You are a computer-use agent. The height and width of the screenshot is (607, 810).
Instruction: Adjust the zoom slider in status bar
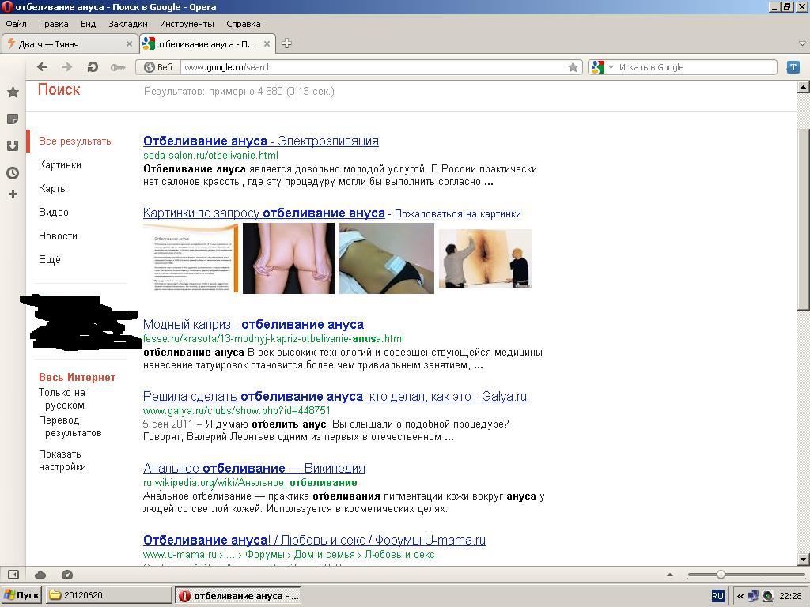(721, 575)
